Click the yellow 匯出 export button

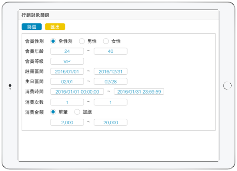pyautogui.click(x=55, y=27)
